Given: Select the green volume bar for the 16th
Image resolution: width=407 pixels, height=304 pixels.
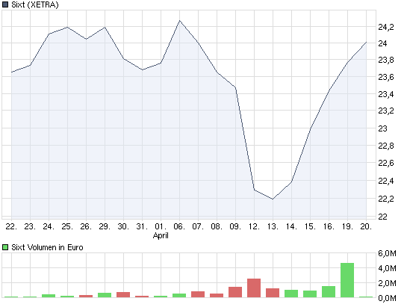Looking at the screenshot, I should (x=329, y=291).
